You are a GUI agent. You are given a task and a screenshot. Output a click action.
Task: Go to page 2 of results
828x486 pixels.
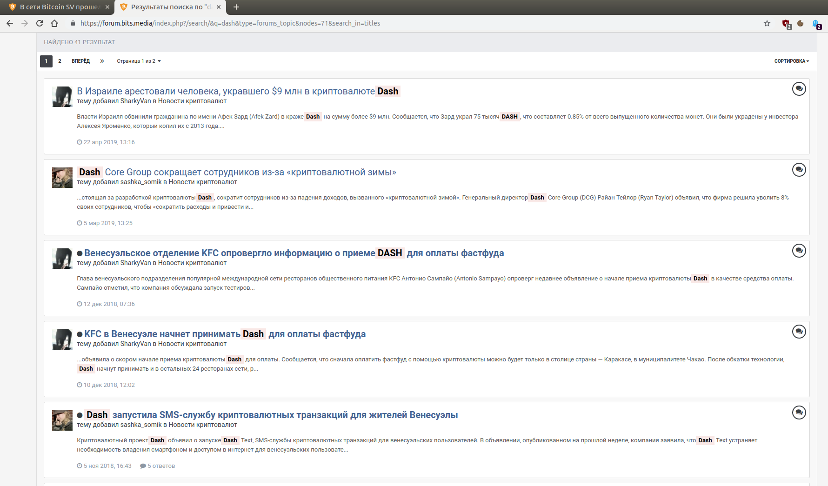(x=60, y=61)
